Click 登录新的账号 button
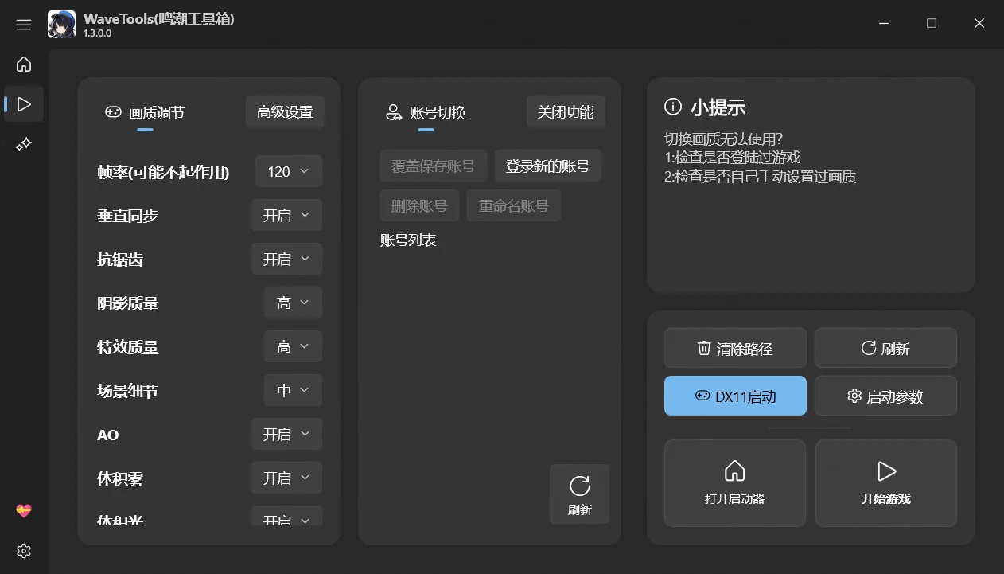1004x574 pixels. click(x=548, y=166)
